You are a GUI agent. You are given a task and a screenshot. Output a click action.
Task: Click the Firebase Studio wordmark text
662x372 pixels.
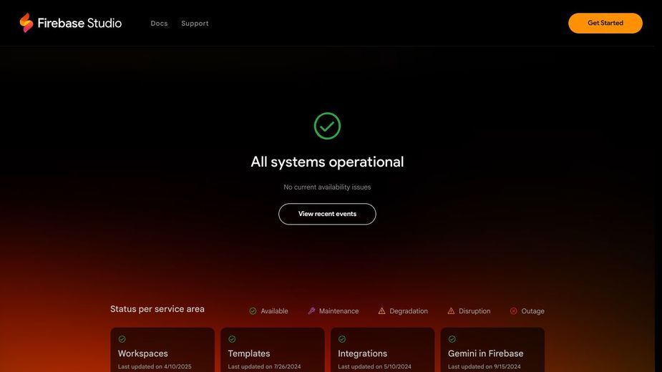pyautogui.click(x=79, y=23)
